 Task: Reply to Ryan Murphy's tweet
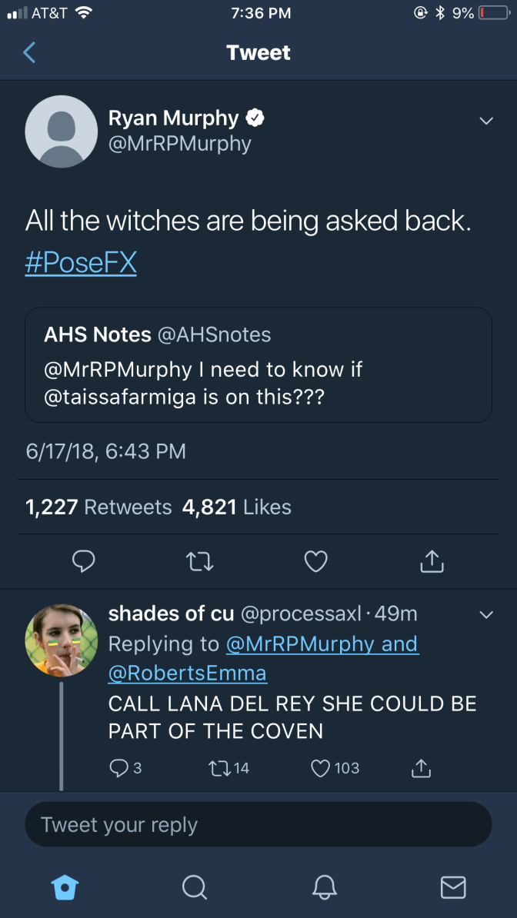[x=83, y=562]
